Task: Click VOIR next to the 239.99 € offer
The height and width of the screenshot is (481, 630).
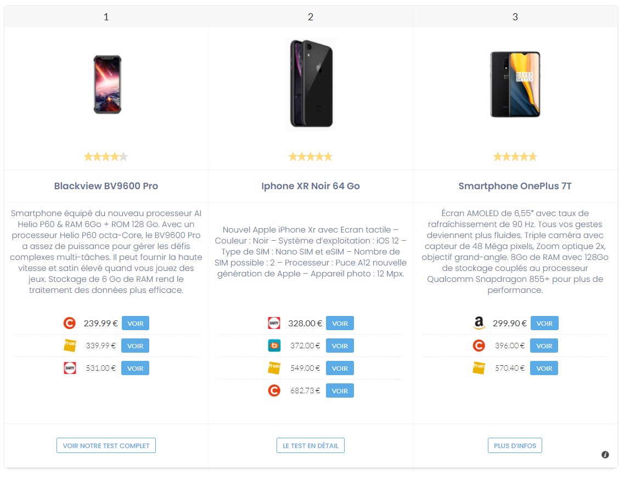Action: (135, 323)
